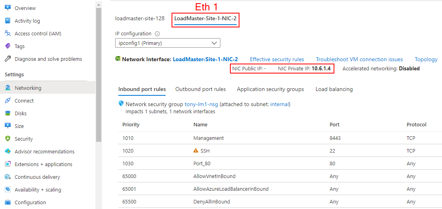This screenshot has height=209, width=442.
Task: Sort by Protocol column header
Action: 416,124
